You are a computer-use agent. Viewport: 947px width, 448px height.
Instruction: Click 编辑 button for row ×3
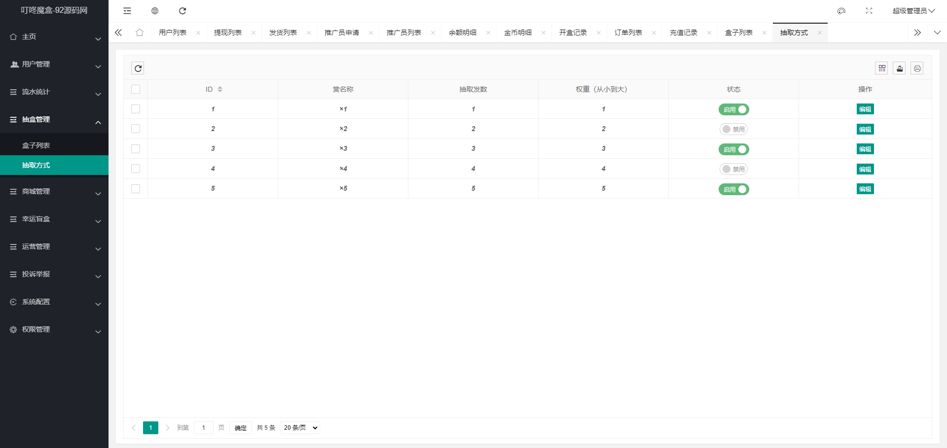(x=865, y=149)
